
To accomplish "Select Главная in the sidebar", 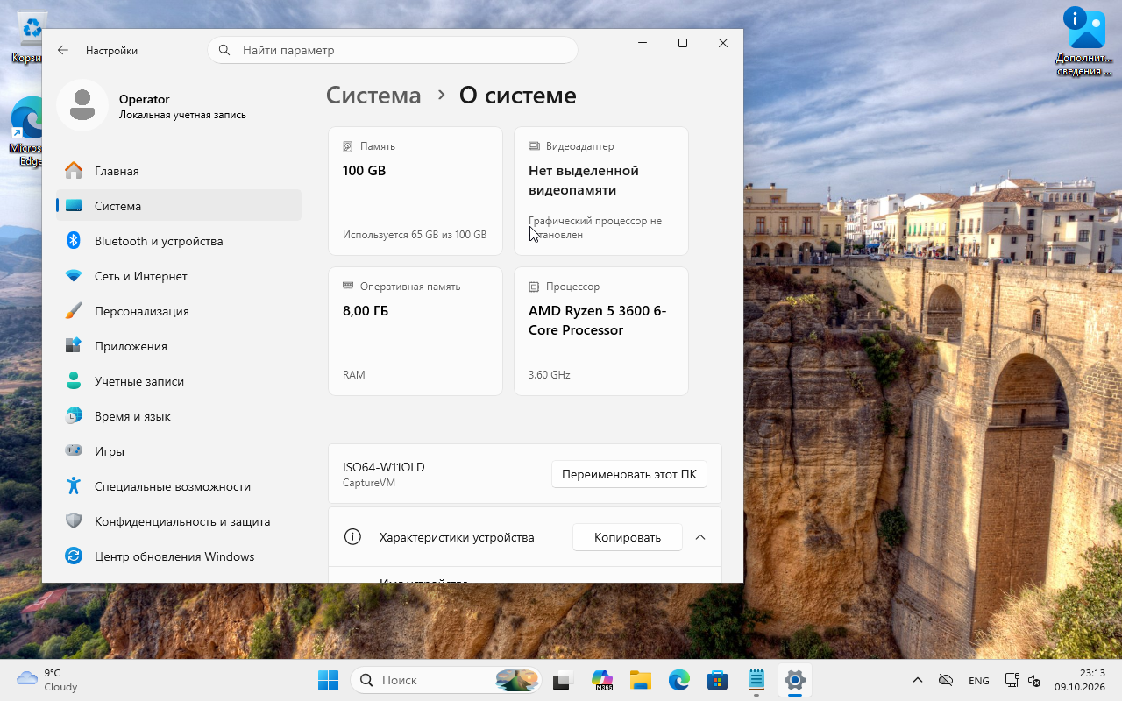I will (179, 171).
